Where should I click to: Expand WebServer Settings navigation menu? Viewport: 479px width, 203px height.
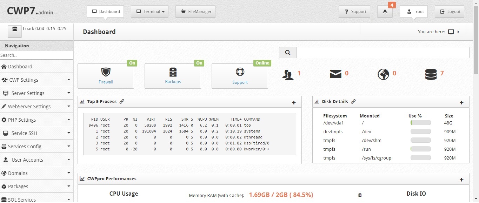click(x=36, y=107)
